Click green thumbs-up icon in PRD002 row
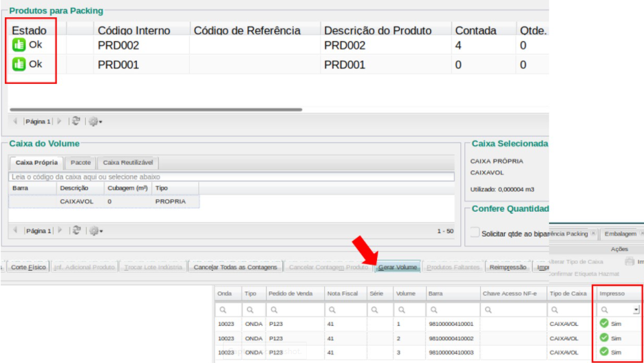644x363 pixels. pos(19,44)
